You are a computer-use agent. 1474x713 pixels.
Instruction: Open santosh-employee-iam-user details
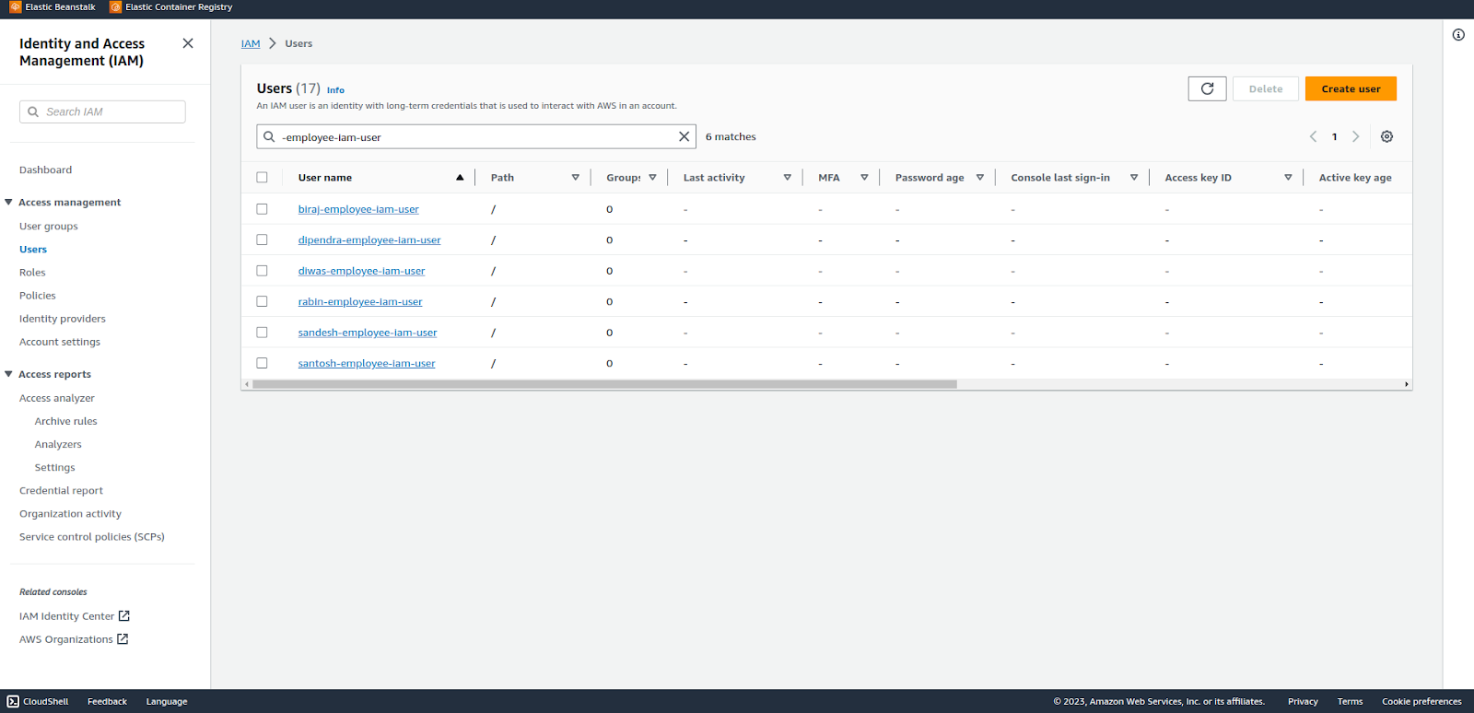[x=367, y=363]
